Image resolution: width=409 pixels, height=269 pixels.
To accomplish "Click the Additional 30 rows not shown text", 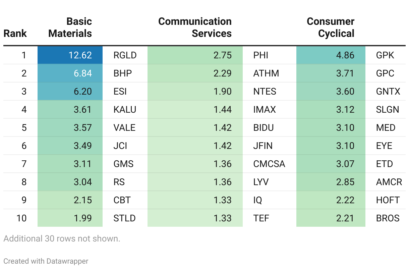I will click(x=62, y=239).
